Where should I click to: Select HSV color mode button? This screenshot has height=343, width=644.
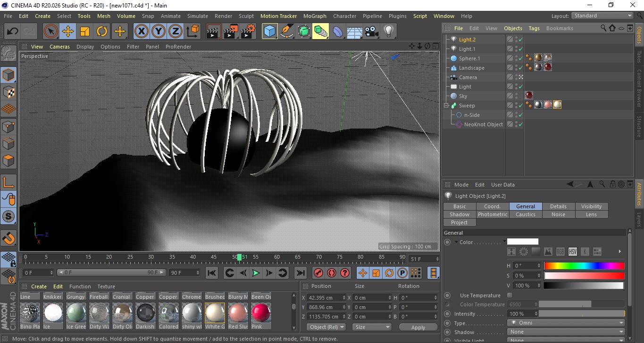(572, 252)
